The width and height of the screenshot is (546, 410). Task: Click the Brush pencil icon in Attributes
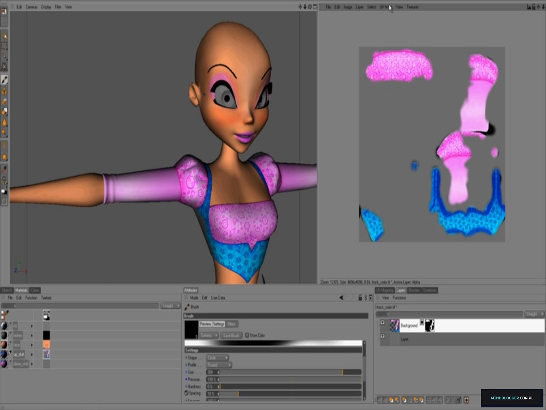pyautogui.click(x=187, y=307)
